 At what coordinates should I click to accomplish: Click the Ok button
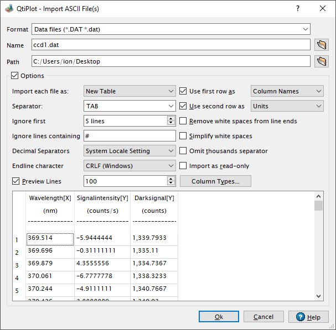pos(219,317)
